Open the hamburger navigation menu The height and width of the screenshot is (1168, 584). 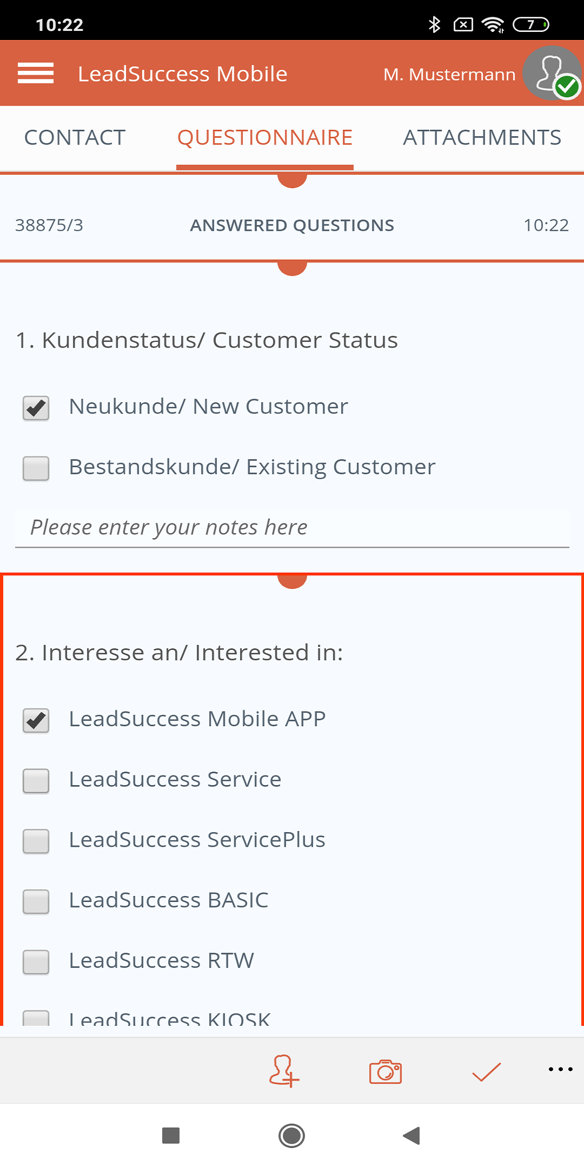(36, 73)
